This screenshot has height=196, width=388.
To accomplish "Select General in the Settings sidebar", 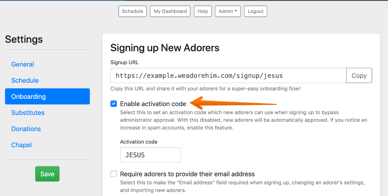I will point(23,64).
